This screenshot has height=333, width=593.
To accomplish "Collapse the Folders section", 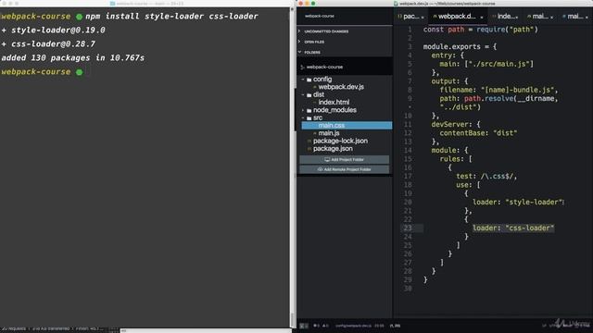I will [299, 52].
